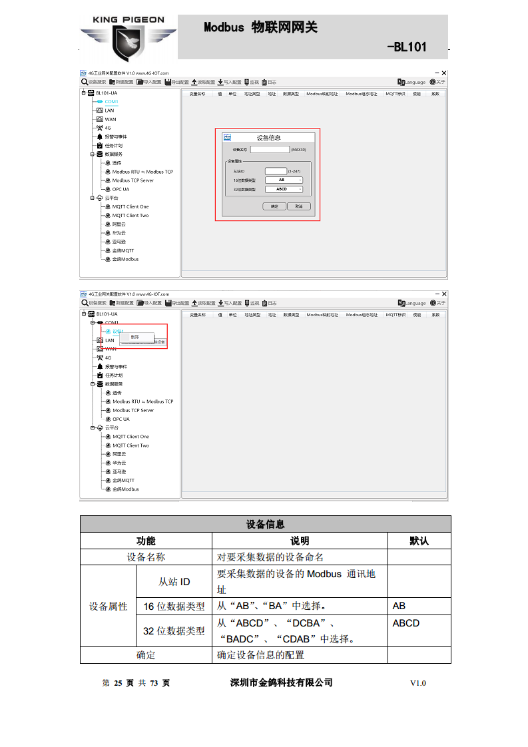This screenshot has width=528, height=747.
Task: Select 金鸽MQTT in delete-menu screenshot tree
Action: 123,480
